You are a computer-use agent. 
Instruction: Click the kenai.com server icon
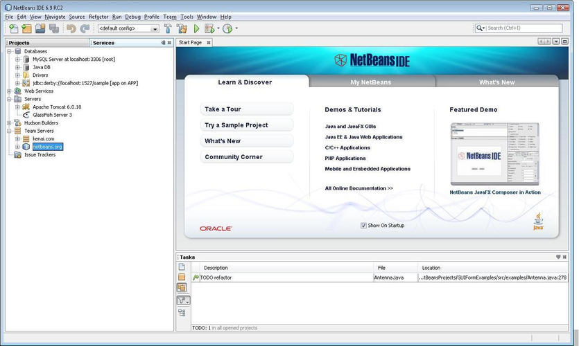tap(26, 139)
